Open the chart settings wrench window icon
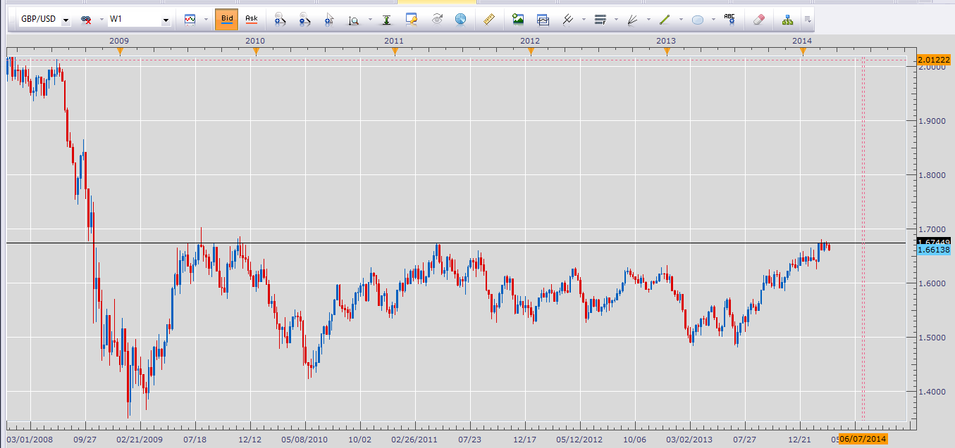955x448 pixels. 412,20
